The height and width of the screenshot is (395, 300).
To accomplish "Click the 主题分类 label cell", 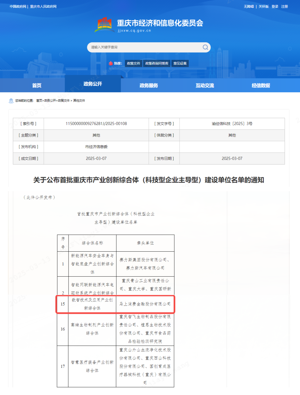I will (29, 135).
